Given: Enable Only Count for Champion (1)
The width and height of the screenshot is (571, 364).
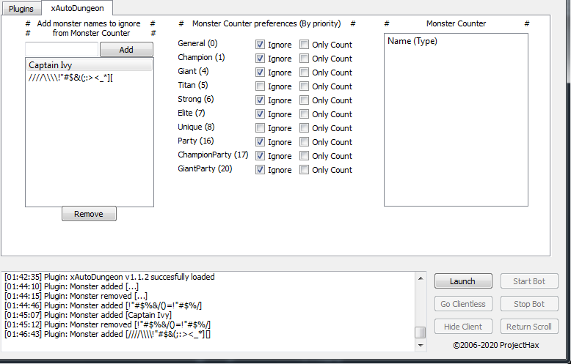Looking at the screenshot, I should (305, 59).
